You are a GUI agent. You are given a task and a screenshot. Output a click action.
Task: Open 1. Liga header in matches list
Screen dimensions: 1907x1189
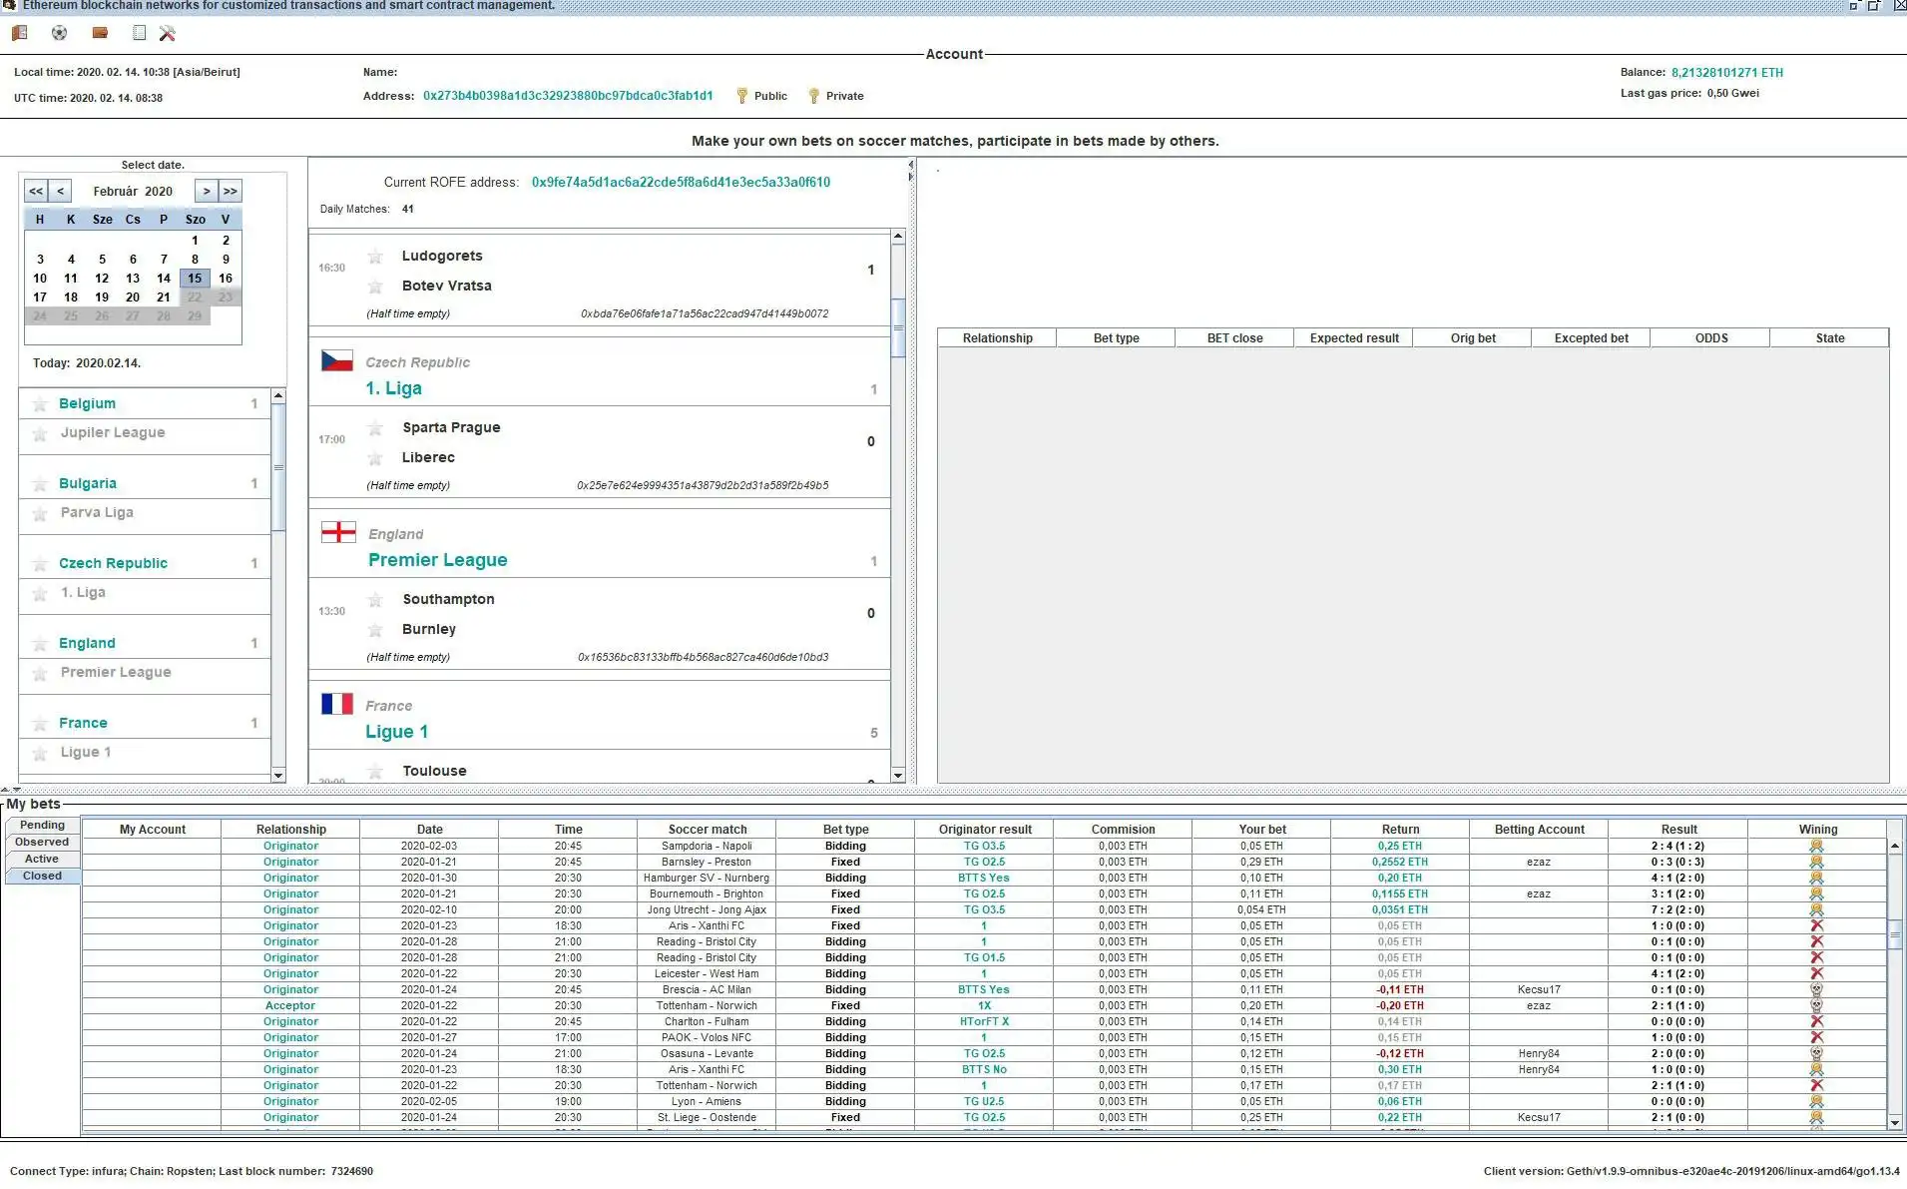coord(393,388)
